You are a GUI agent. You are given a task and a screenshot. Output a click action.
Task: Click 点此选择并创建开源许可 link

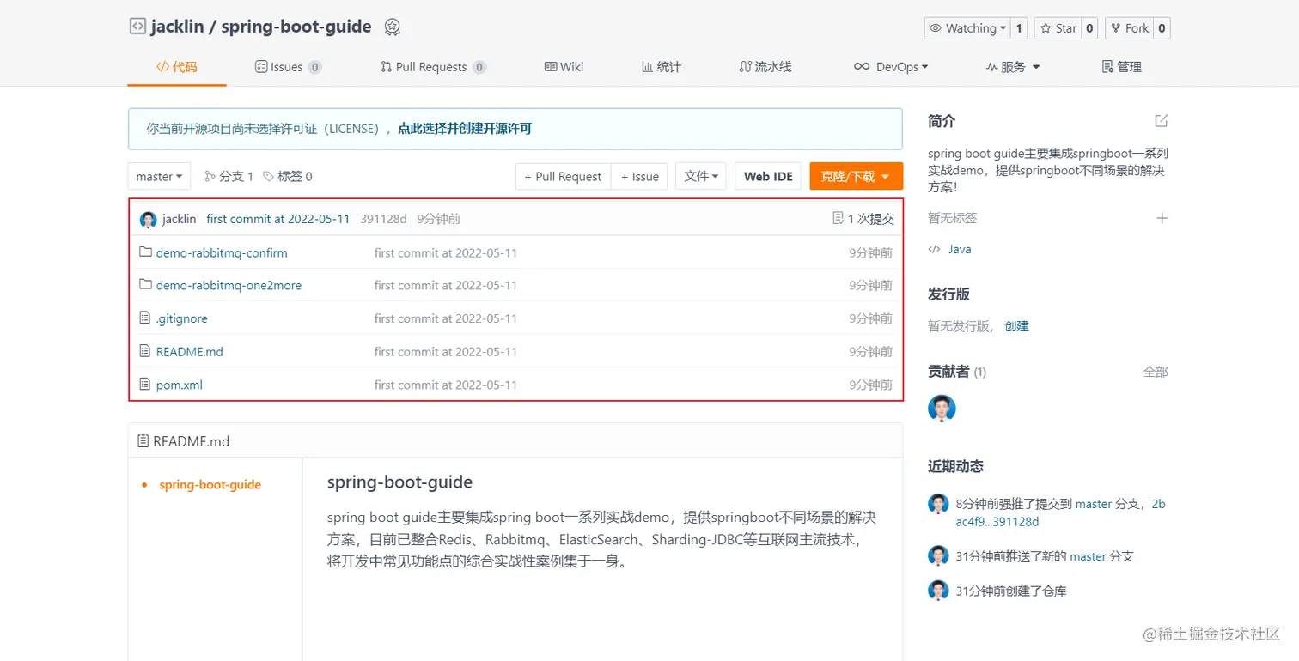(x=465, y=129)
